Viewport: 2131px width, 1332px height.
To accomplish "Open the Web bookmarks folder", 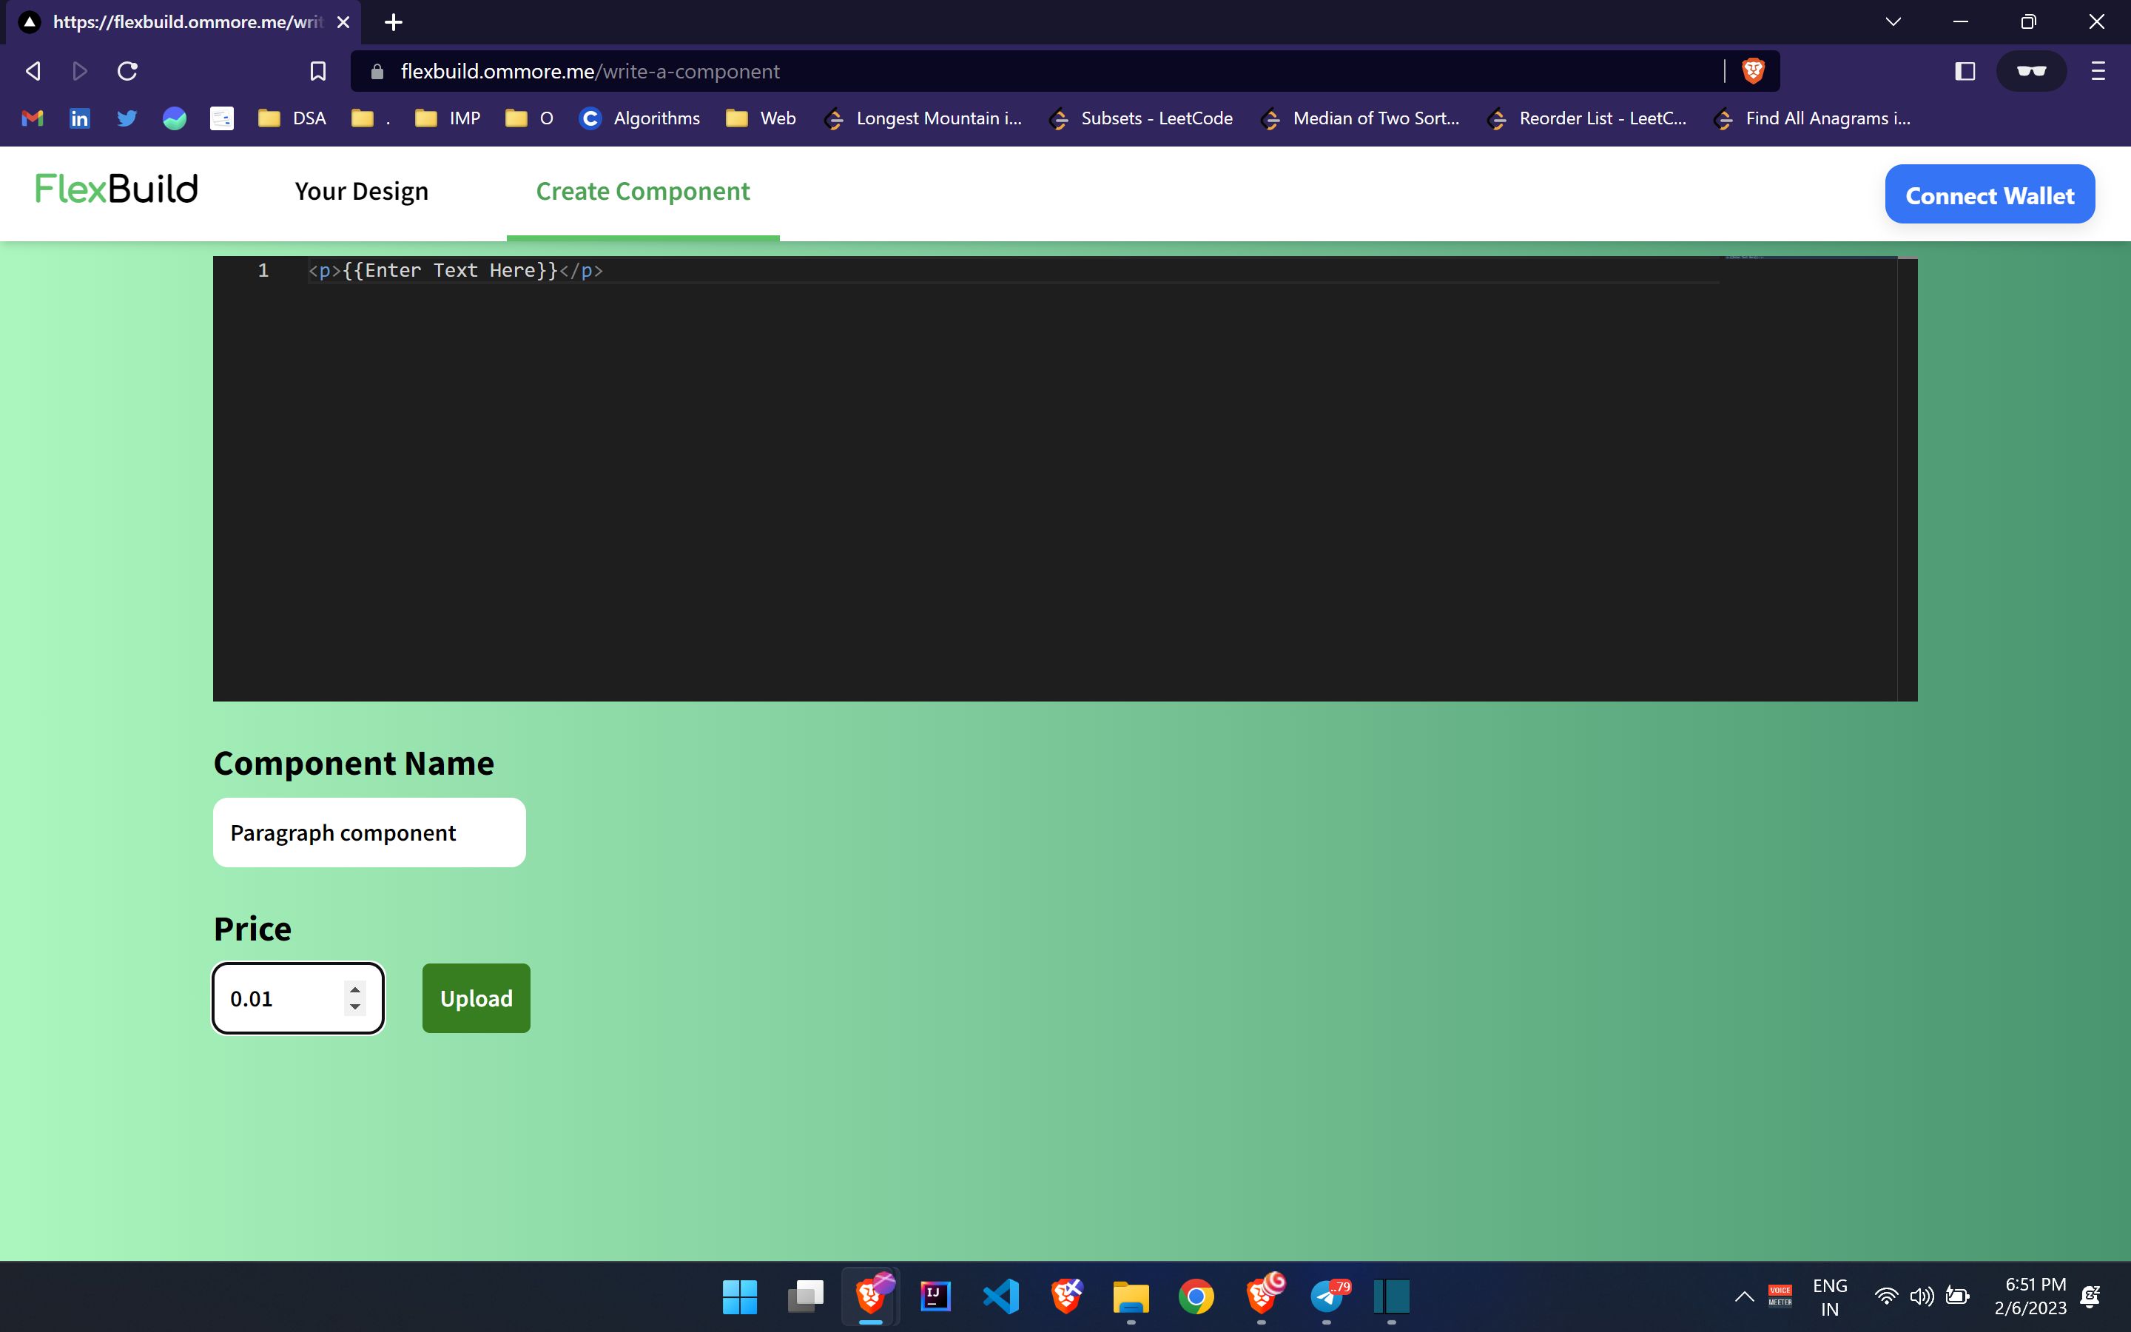I will (761, 118).
